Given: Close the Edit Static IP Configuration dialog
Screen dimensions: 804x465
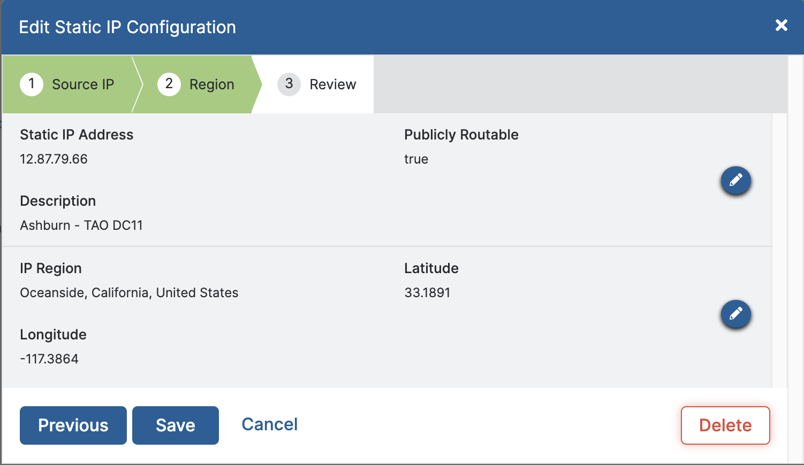Looking at the screenshot, I should point(782,25).
